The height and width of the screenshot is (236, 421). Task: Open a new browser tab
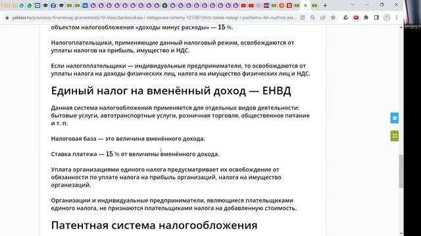point(325,5)
